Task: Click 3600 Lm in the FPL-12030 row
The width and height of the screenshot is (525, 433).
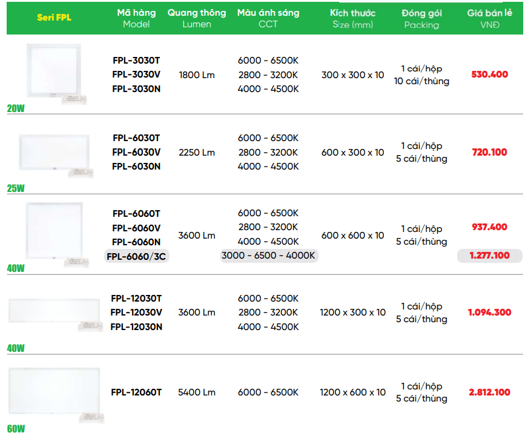Action: click(197, 312)
